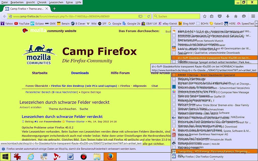Open the HERE bookmark
The height and width of the screenshot is (161, 258).
click(x=230, y=23)
